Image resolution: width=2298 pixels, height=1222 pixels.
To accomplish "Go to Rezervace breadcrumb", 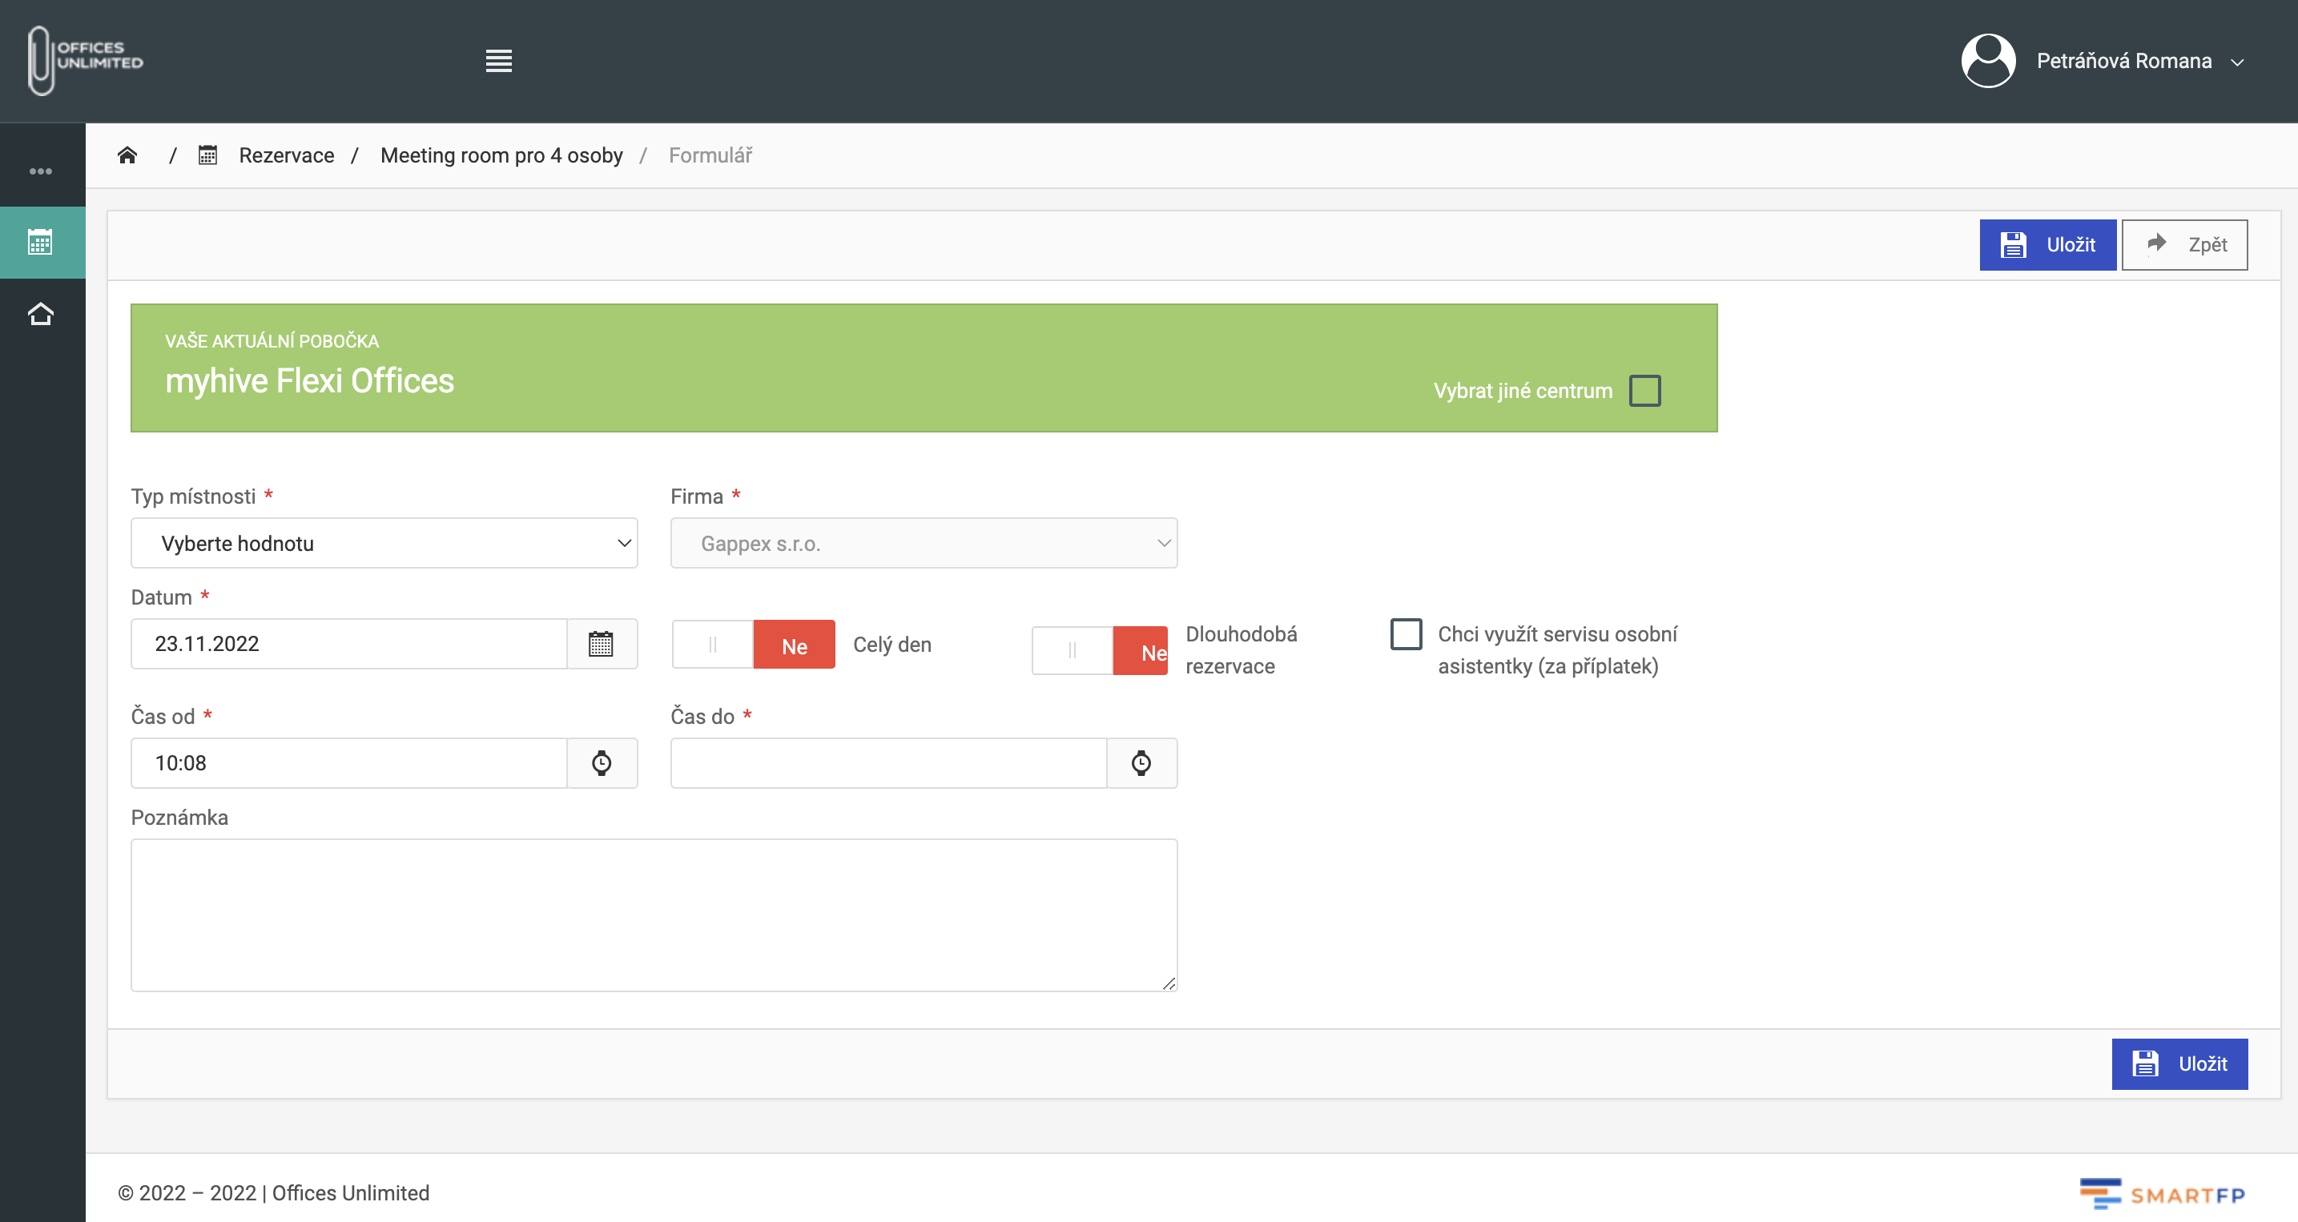I will pos(285,155).
